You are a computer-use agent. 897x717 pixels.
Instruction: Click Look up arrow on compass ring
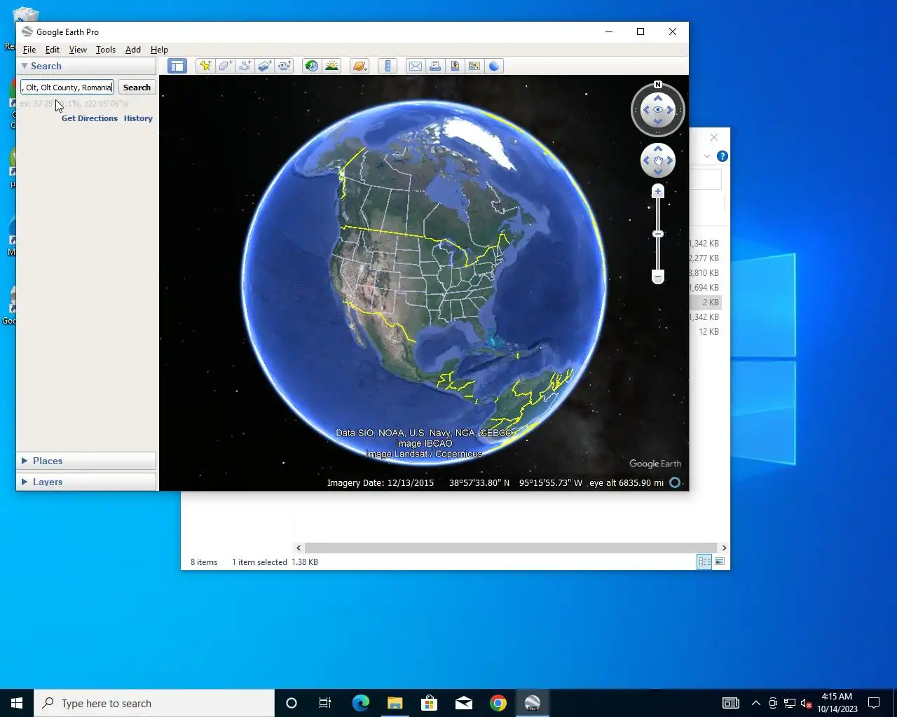(658, 99)
